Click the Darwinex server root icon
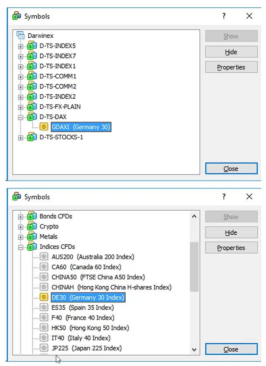This screenshot has height=366, width=266. [x=20, y=36]
